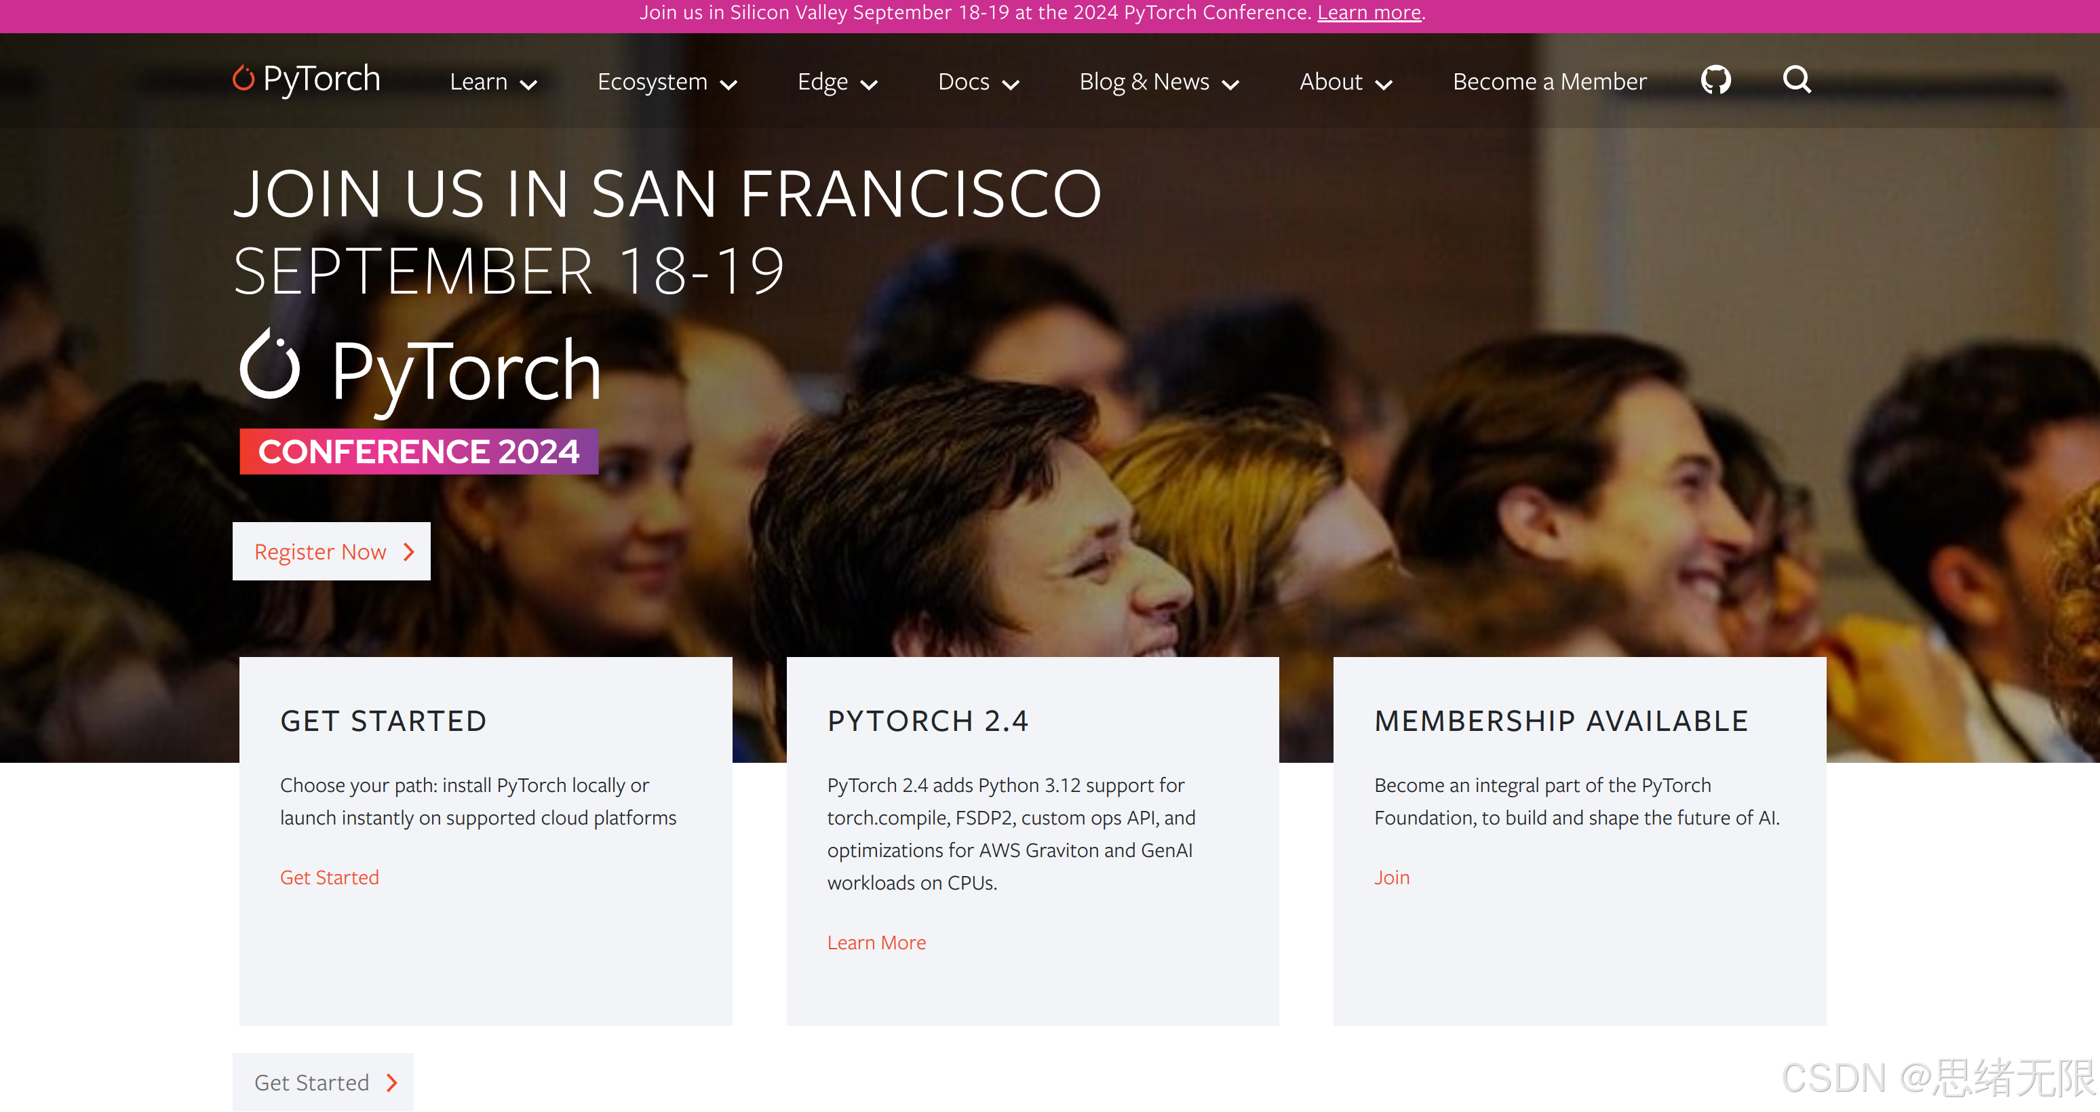The image size is (2100, 1112).
Task: Click the arrow on bottom Get Started button
Action: (x=392, y=1082)
